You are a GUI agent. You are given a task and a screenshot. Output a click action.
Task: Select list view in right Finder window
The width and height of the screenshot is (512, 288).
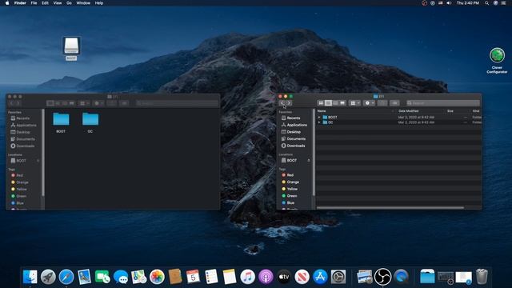click(328, 103)
